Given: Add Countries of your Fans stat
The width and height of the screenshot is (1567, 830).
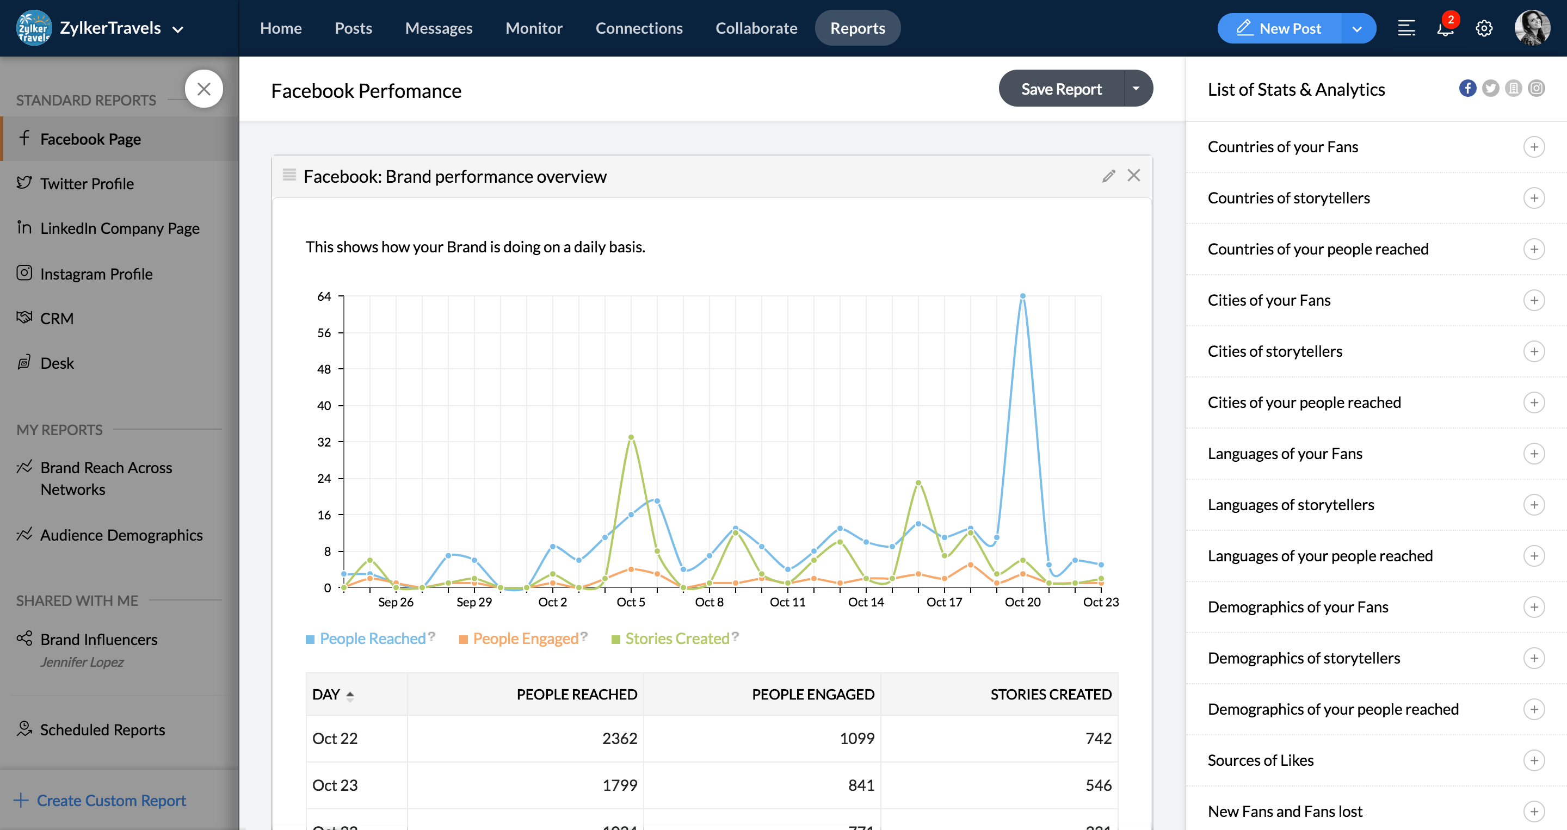Looking at the screenshot, I should 1534,146.
